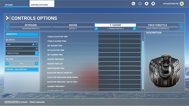The height and width of the screenshot is (106, 189).
Task: Open the player profile icon
Action: click(x=147, y=4)
